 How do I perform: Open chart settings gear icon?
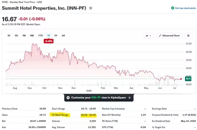click(188, 36)
